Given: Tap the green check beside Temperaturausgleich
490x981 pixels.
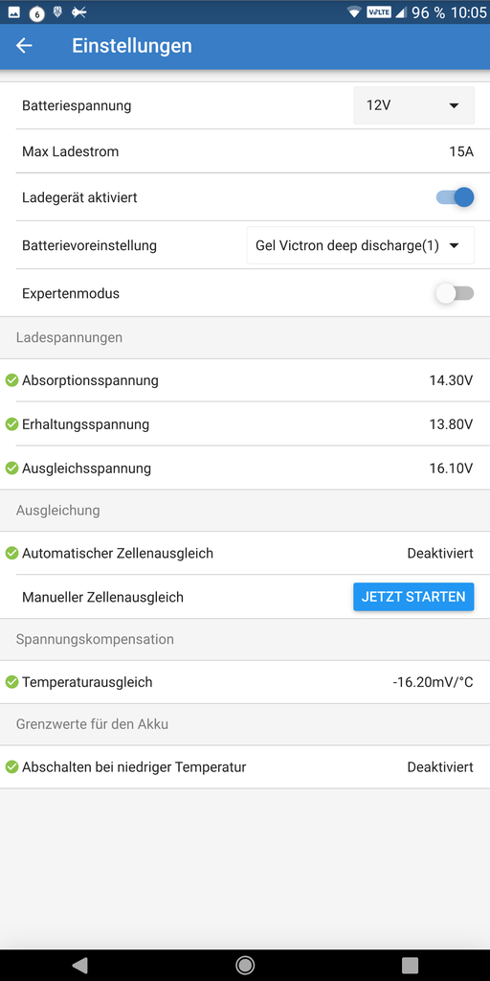Looking at the screenshot, I should coord(11,682).
